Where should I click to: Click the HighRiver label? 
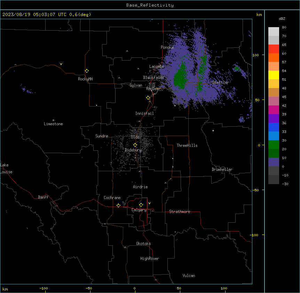150,259
